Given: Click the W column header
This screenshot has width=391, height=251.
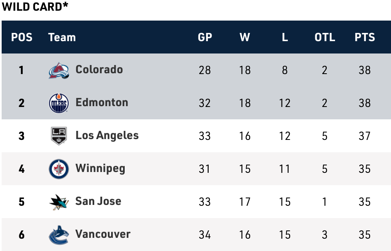Looking at the screenshot, I should pos(245,37).
